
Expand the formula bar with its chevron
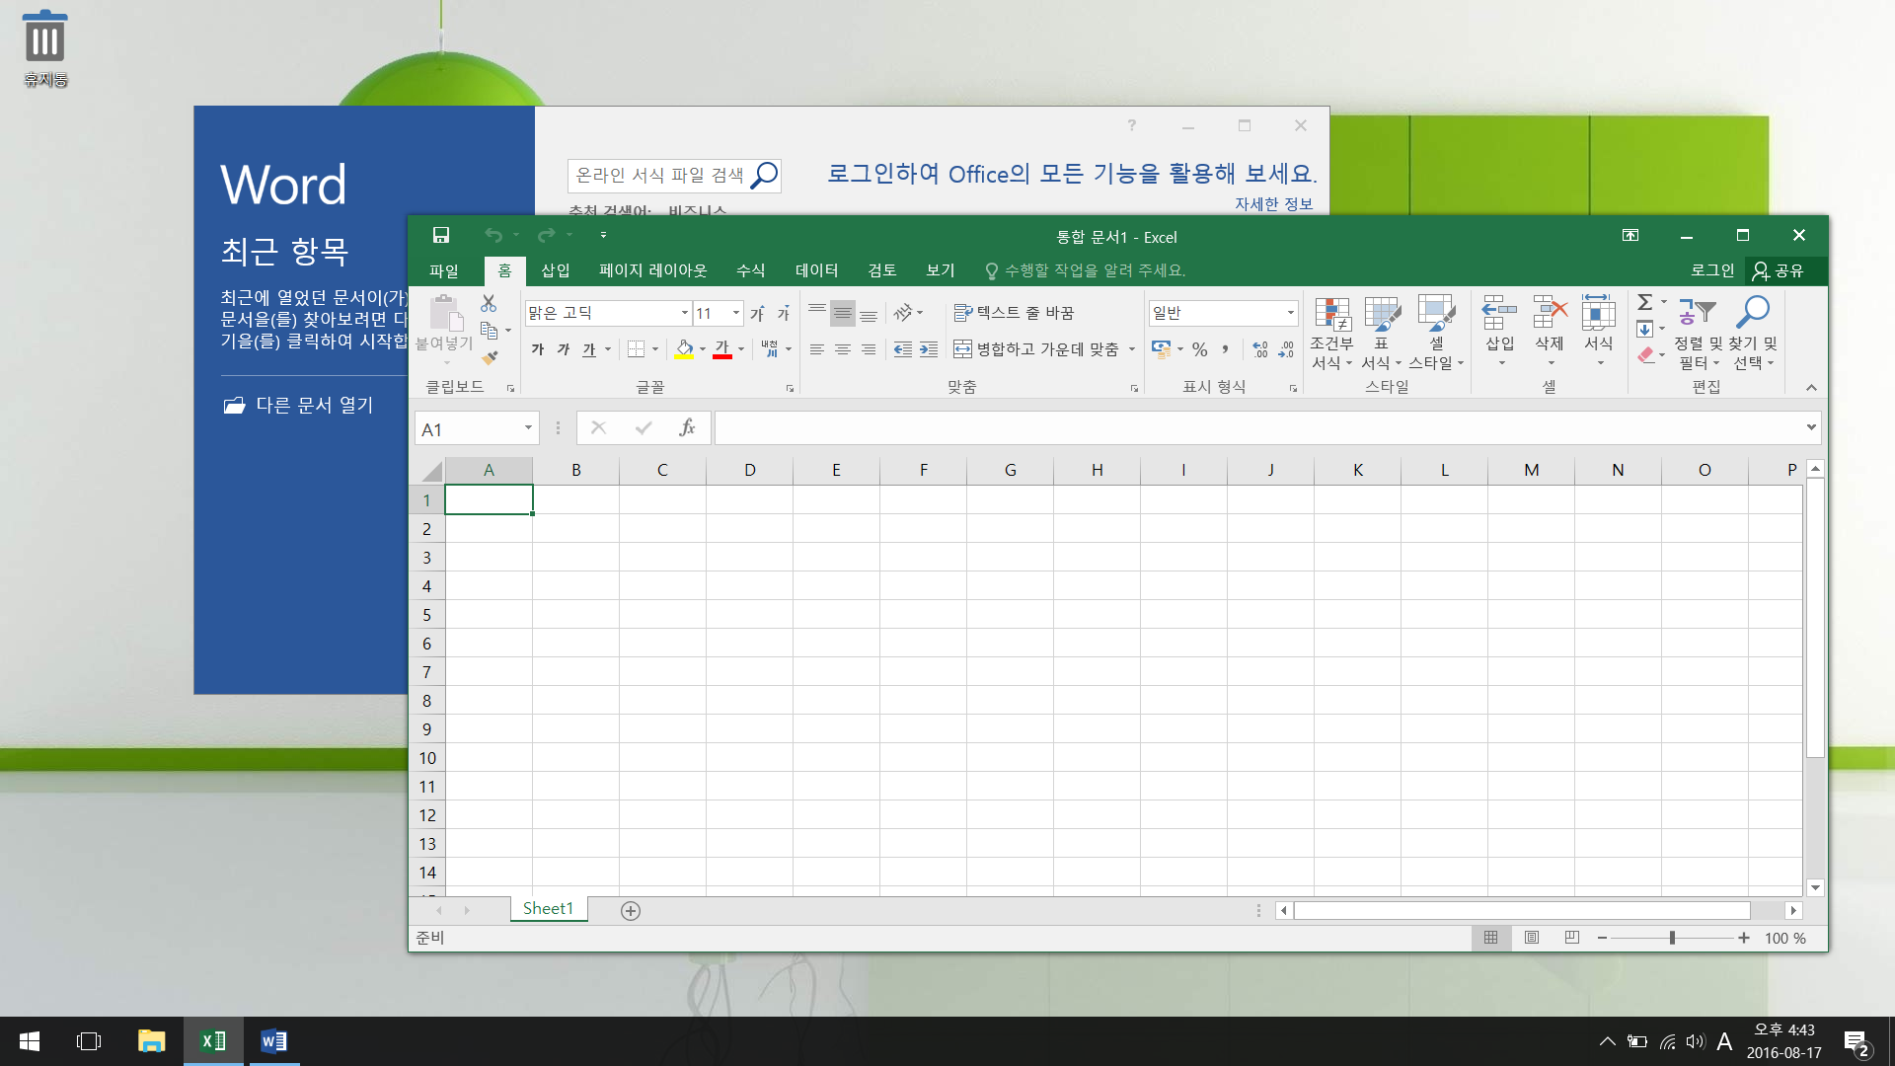[x=1811, y=427]
